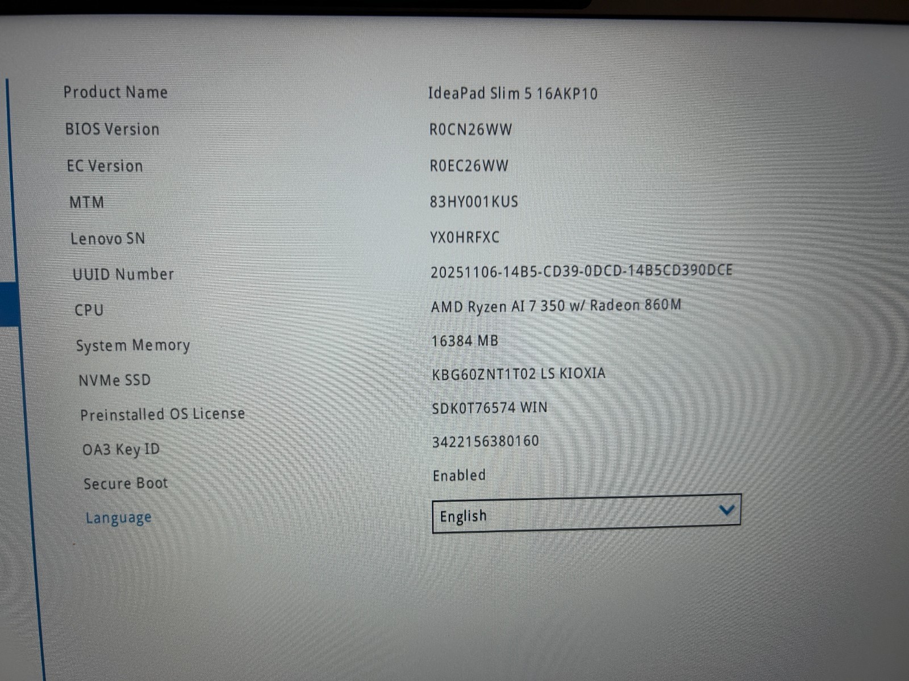
Task: Select the CPU label
Action: click(89, 310)
